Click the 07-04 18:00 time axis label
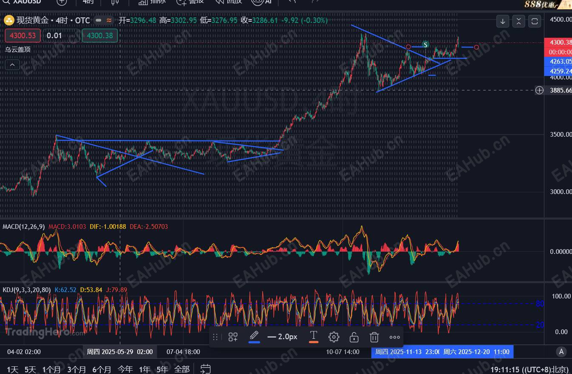This screenshot has height=374, width=572. click(x=183, y=352)
